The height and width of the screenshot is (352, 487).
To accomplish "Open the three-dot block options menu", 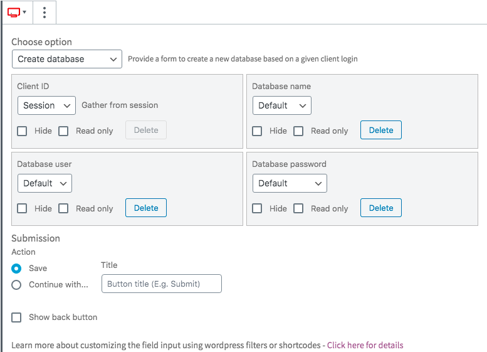I will coord(45,13).
